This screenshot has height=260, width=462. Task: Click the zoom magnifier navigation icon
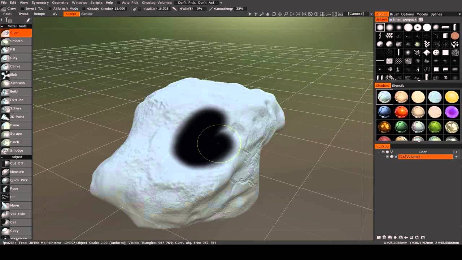click(x=286, y=14)
